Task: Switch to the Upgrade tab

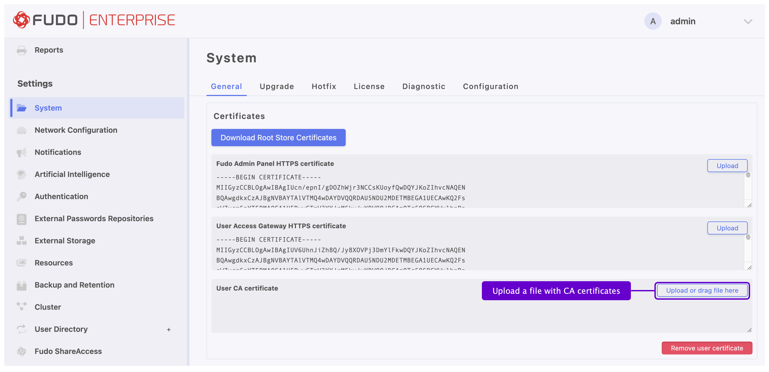Action: pos(277,86)
